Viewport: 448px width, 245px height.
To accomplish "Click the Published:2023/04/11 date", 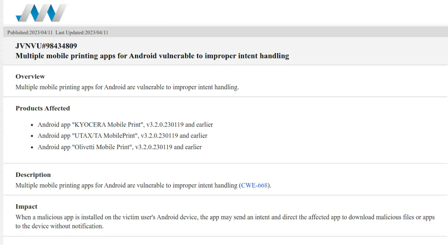I will click(x=30, y=33).
